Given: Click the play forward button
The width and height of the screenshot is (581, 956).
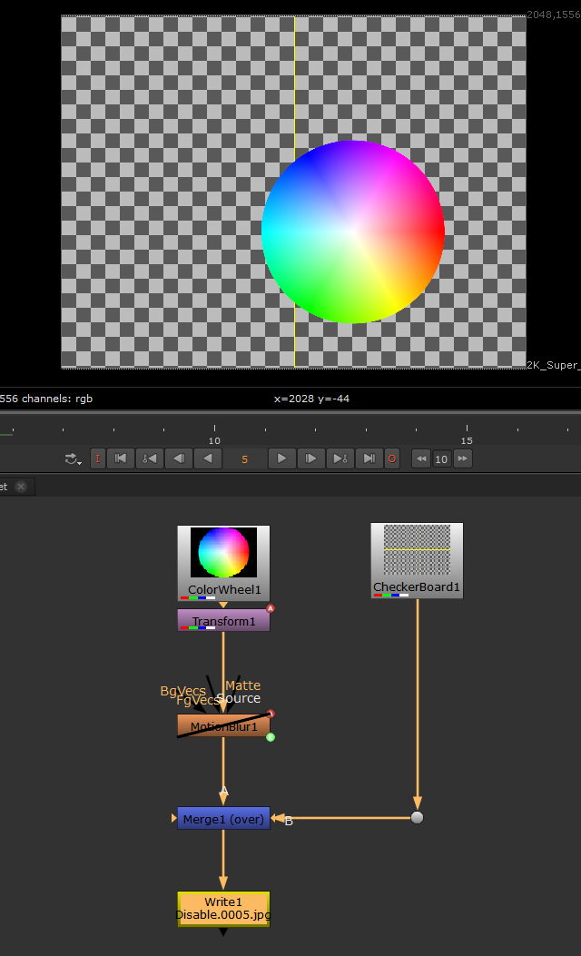Looking at the screenshot, I should [281, 458].
